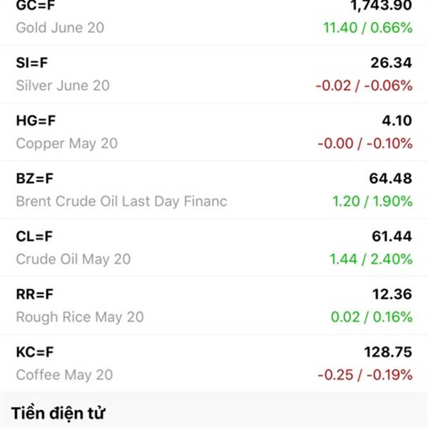The width and height of the screenshot is (428, 428).
Task: Open the SI=F ticker symbol
Action: pyautogui.click(x=32, y=63)
